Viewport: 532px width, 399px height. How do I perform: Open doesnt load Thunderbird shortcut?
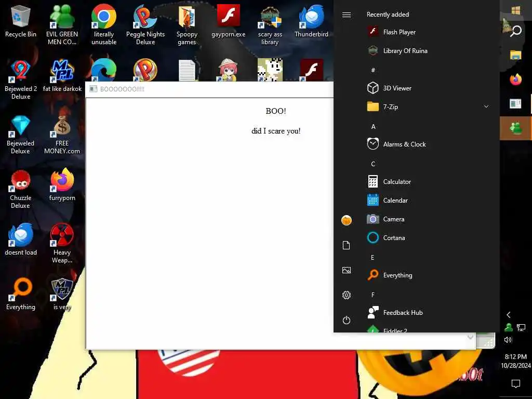tap(20, 239)
